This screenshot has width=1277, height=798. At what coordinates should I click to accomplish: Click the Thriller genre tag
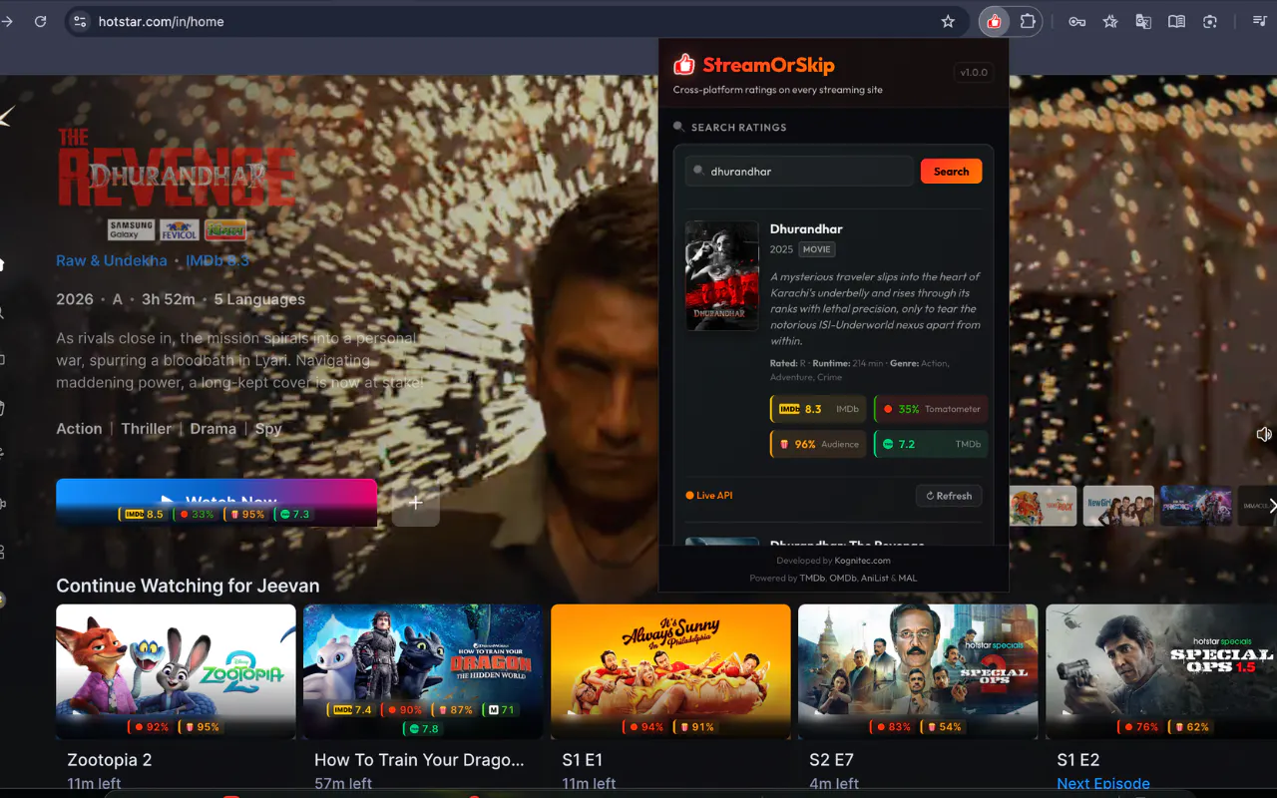click(x=146, y=429)
